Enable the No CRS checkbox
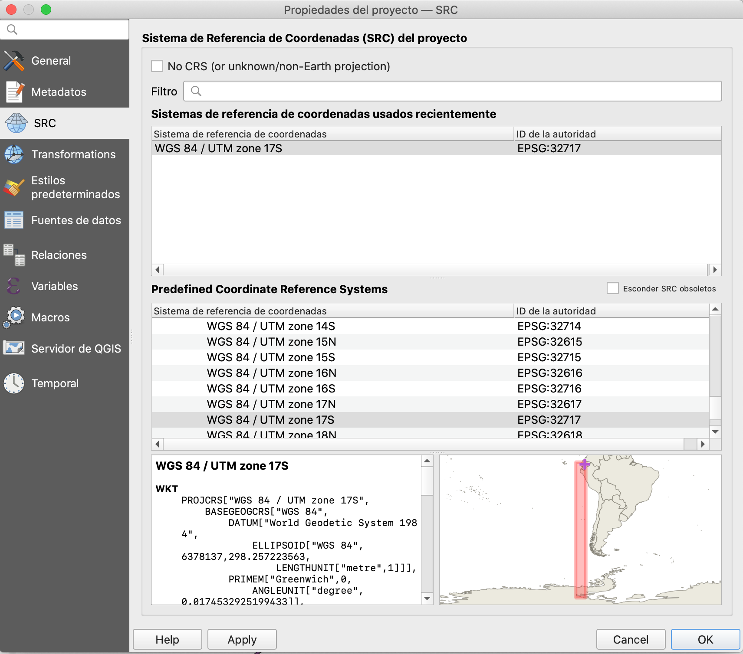Screen dimensions: 743x654 click(x=157, y=66)
